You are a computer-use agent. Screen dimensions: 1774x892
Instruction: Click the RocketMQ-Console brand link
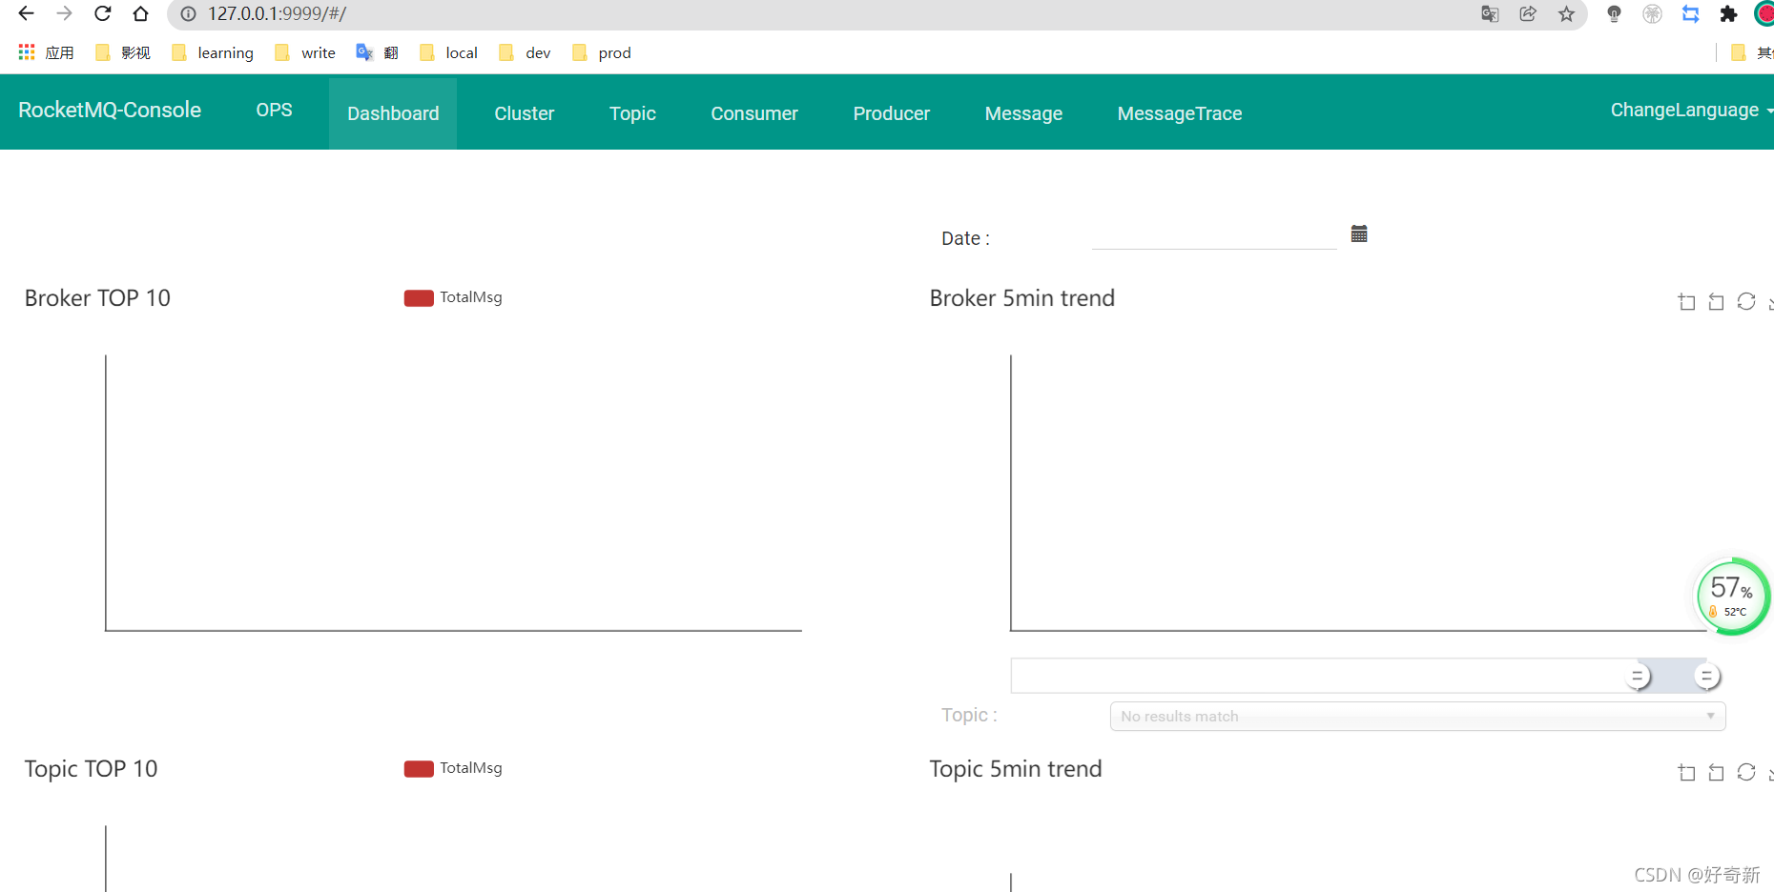pyautogui.click(x=110, y=110)
